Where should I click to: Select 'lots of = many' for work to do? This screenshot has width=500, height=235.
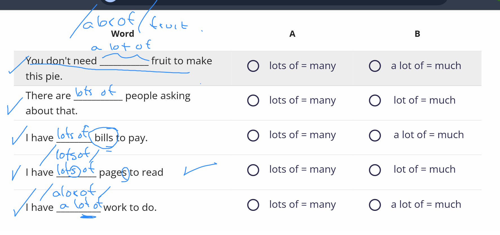pyautogui.click(x=253, y=205)
